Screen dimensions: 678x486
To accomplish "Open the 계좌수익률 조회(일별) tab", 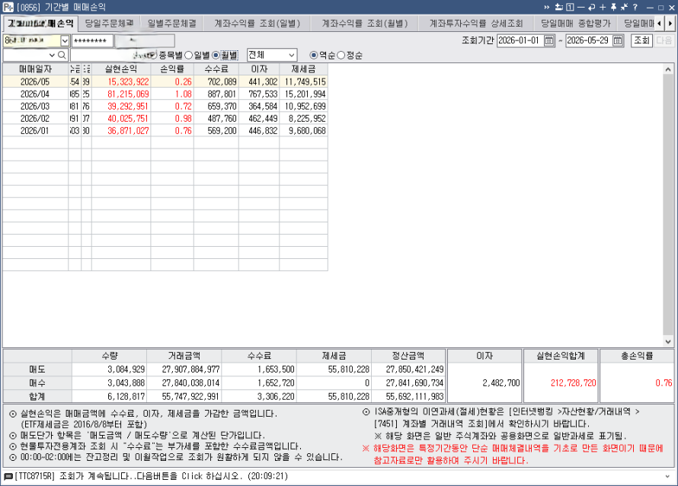I will (257, 24).
